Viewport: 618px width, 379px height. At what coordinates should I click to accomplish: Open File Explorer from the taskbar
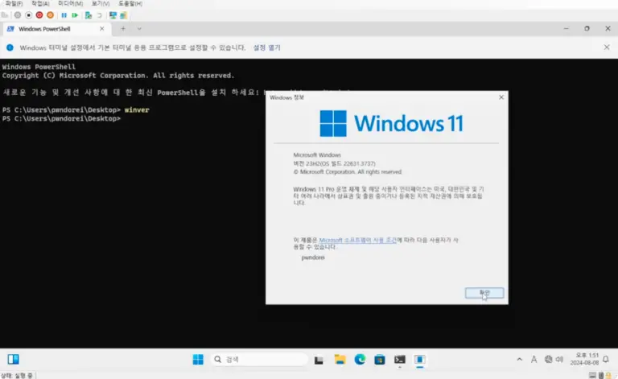pyautogui.click(x=340, y=360)
